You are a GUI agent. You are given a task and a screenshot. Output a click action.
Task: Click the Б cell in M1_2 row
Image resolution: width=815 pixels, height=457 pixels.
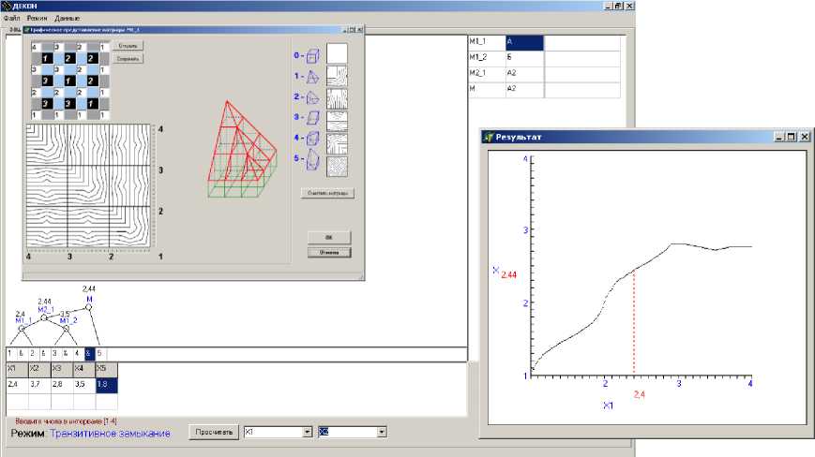(524, 58)
